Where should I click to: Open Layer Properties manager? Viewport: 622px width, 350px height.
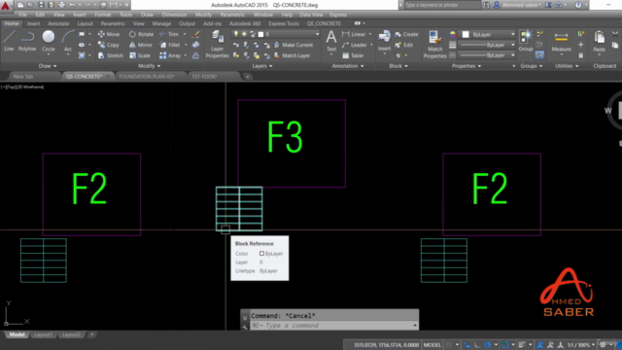coord(217,45)
